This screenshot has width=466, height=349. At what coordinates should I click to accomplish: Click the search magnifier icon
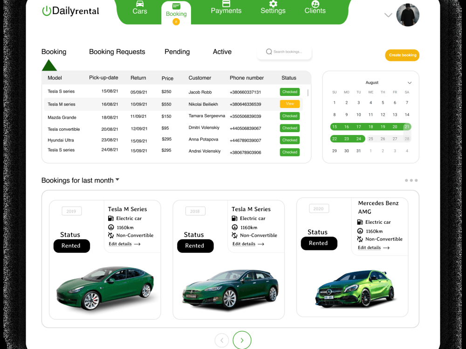tap(269, 52)
